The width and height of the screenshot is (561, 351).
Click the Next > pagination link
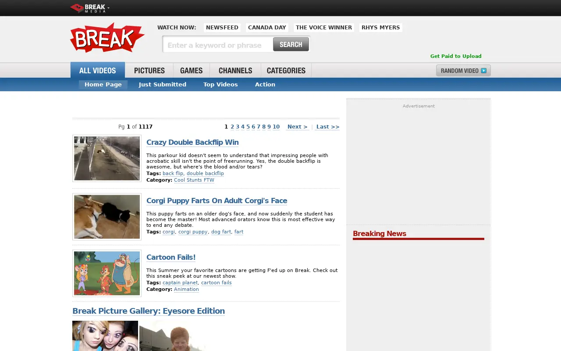pyautogui.click(x=297, y=127)
